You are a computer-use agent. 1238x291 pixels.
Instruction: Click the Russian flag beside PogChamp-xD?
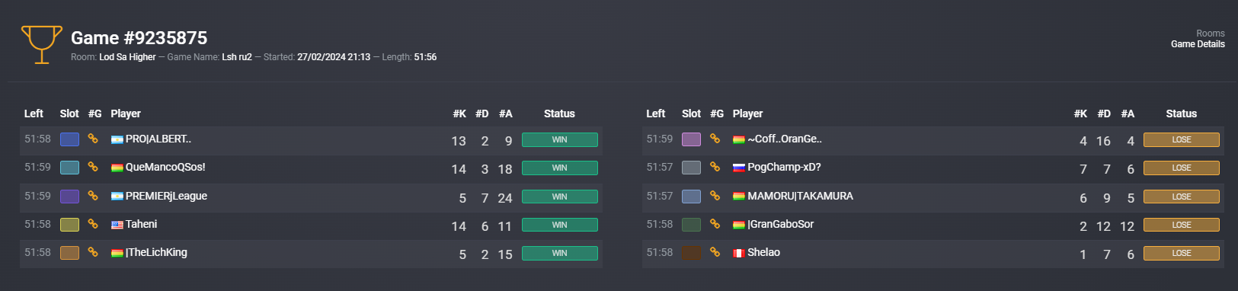pos(739,168)
